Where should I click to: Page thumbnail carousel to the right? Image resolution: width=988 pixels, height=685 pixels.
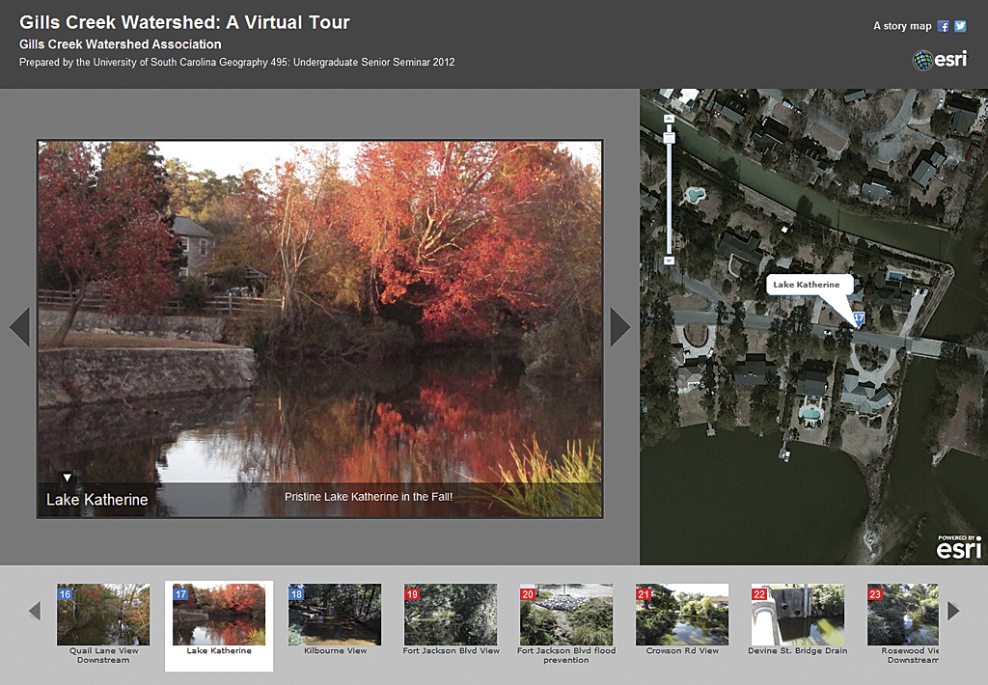[953, 611]
